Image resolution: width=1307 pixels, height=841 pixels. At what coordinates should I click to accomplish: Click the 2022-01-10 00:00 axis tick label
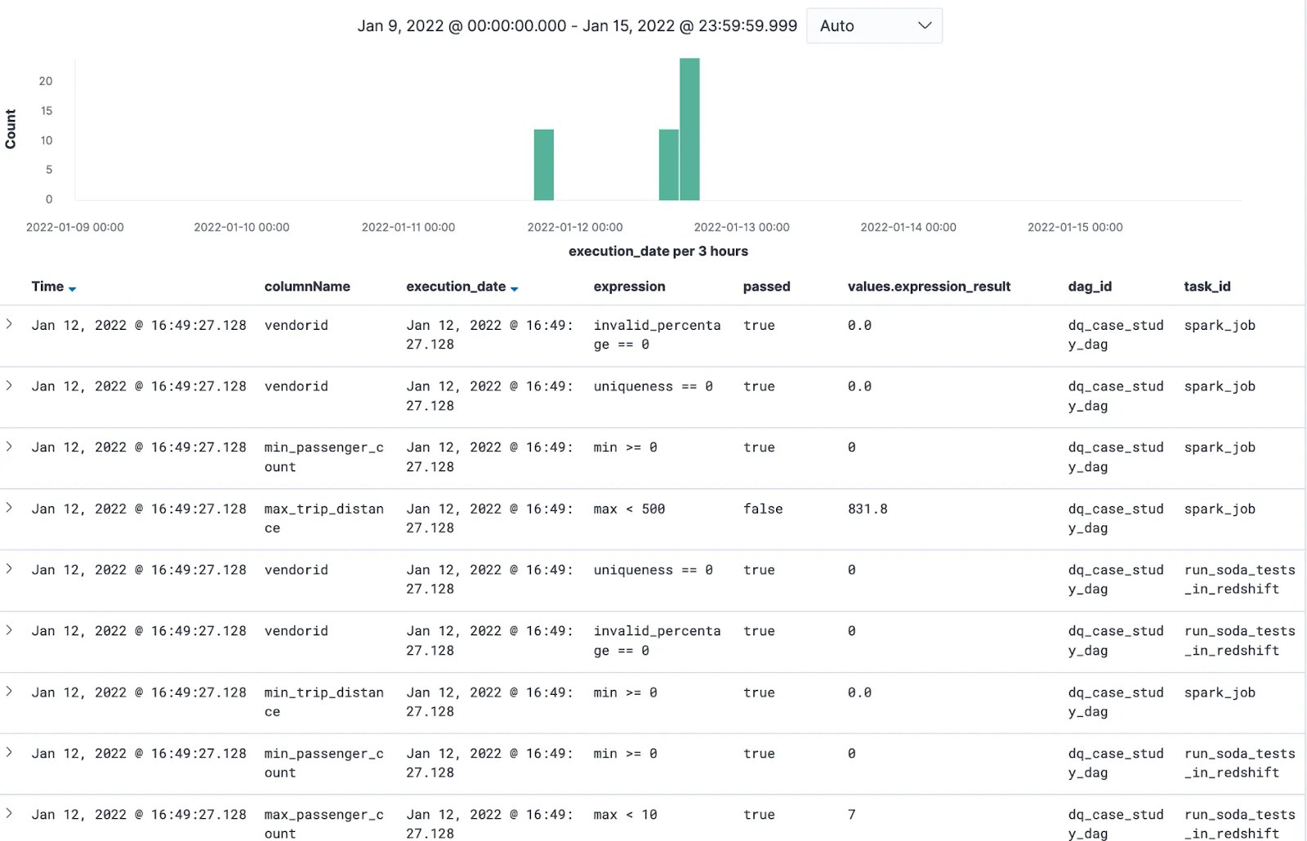pyautogui.click(x=242, y=227)
